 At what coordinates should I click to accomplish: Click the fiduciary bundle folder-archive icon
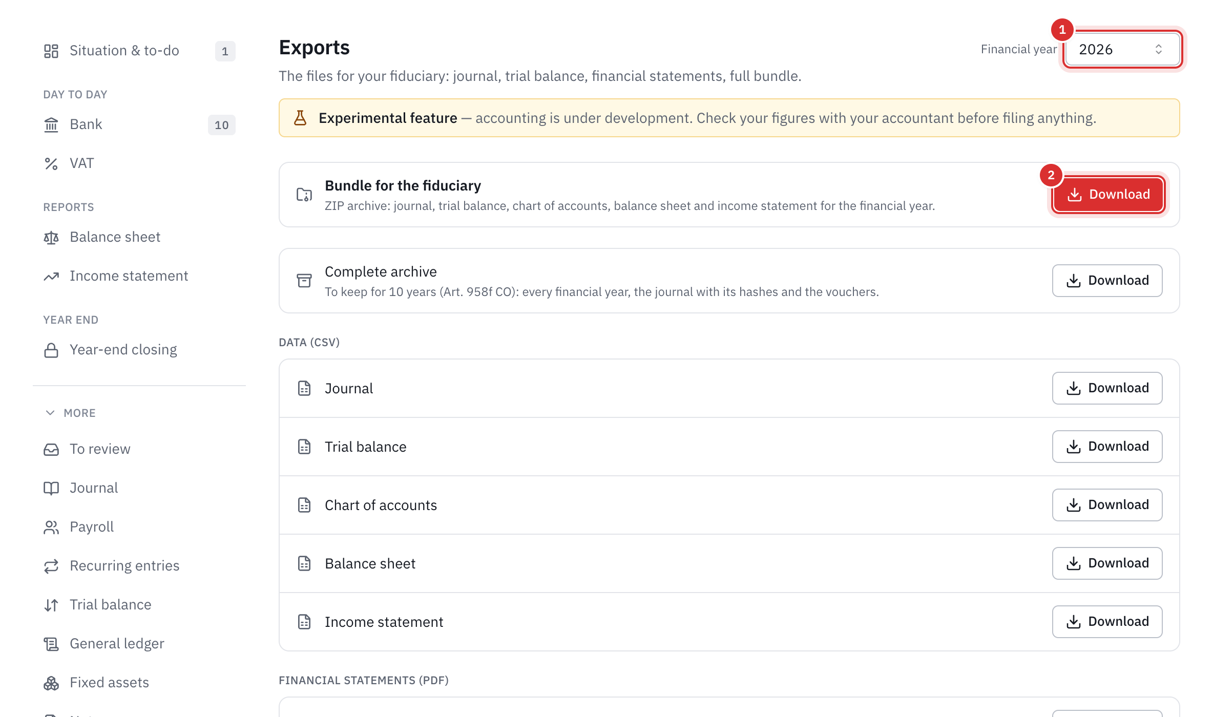pos(304,195)
